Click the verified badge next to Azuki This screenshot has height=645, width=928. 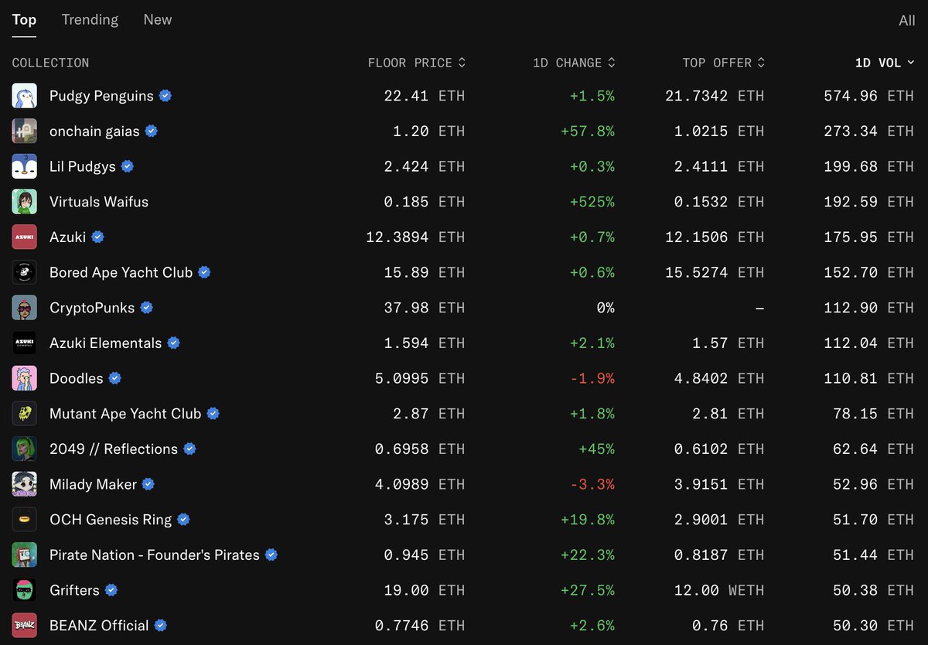(97, 237)
